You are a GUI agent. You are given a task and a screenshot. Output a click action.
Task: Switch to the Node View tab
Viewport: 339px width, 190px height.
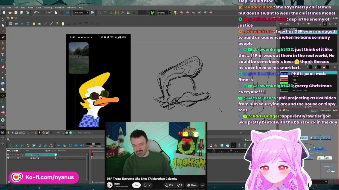coord(325,111)
